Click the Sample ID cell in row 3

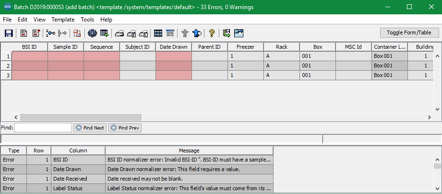coord(66,75)
